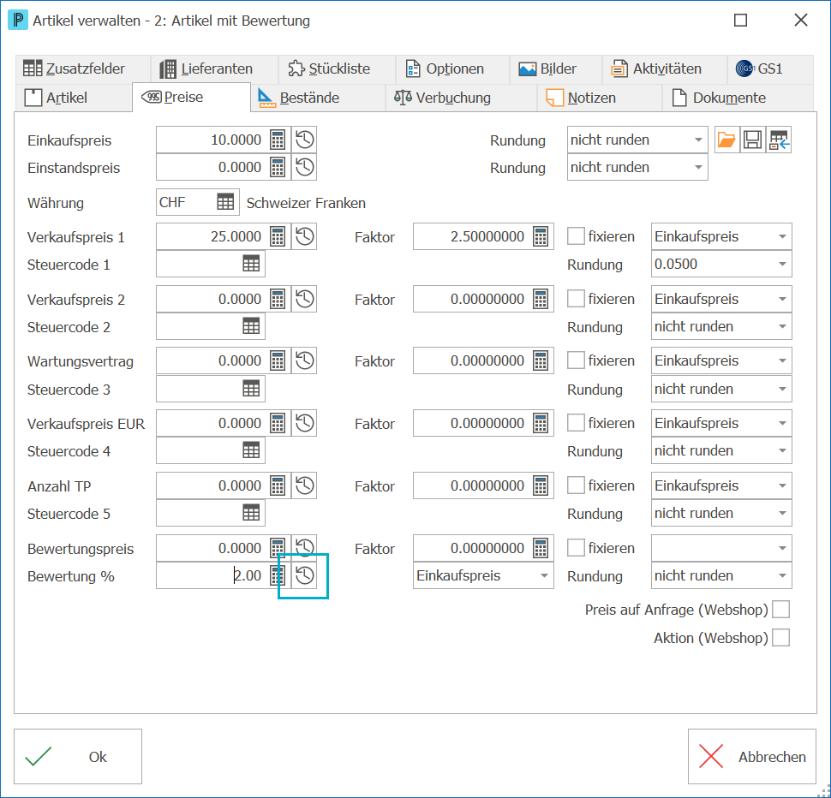Enable fixieren for Verkaufspreis 1
This screenshot has height=798, width=831.
click(576, 236)
